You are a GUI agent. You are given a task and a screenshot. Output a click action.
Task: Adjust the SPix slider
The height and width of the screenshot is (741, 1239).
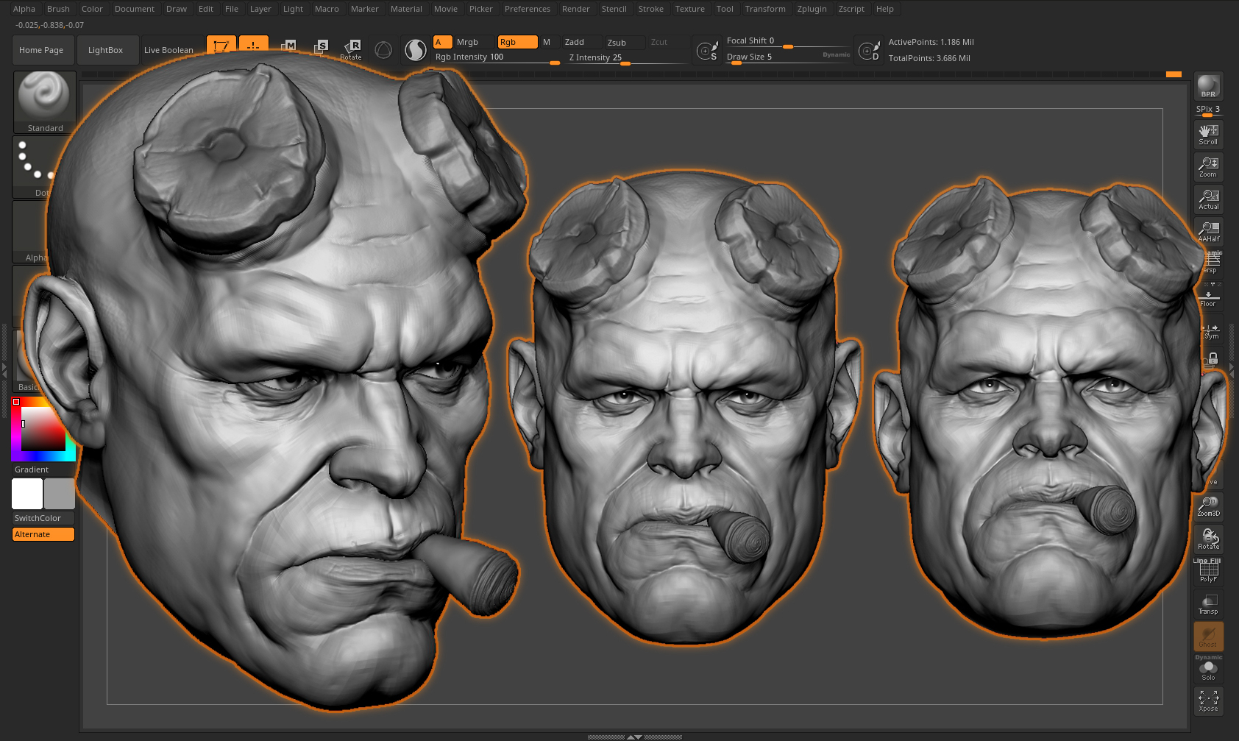[x=1208, y=110]
